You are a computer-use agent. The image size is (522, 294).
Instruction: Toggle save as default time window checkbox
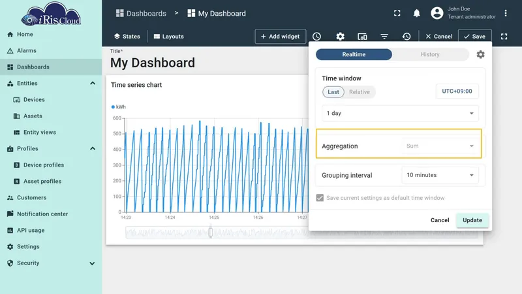pos(320,198)
